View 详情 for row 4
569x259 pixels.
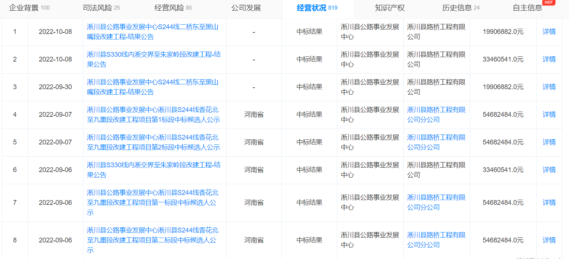click(x=549, y=115)
